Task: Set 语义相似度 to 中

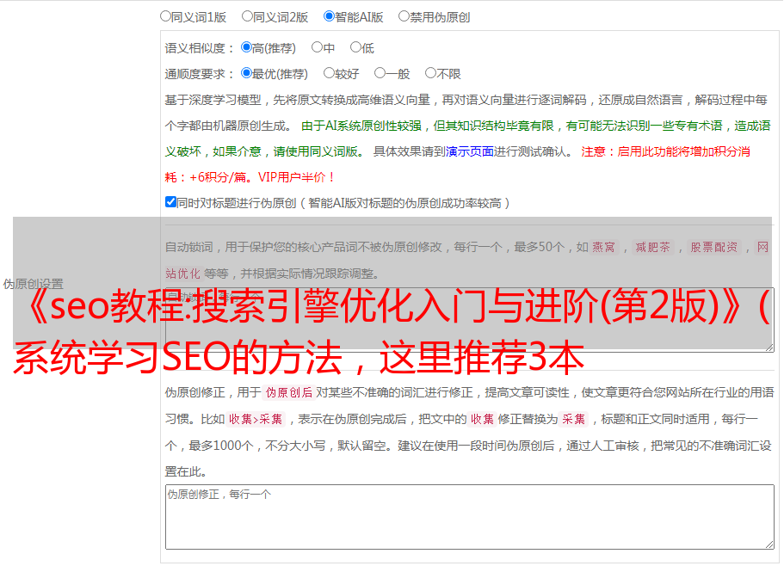Action: click(x=317, y=47)
